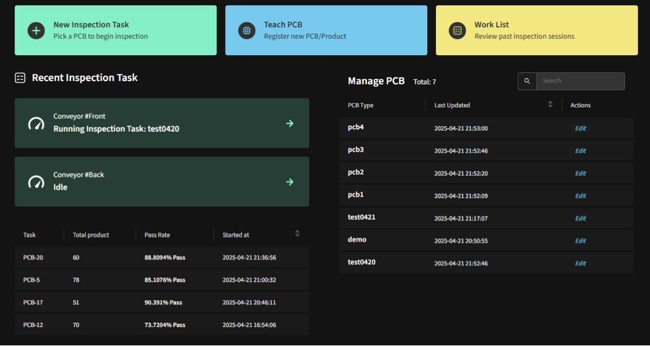Select the PCB-12 task row

tap(161, 325)
